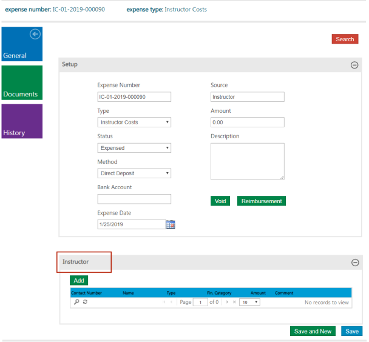
Task: Collapse the Instructor section
Action: [354, 263]
